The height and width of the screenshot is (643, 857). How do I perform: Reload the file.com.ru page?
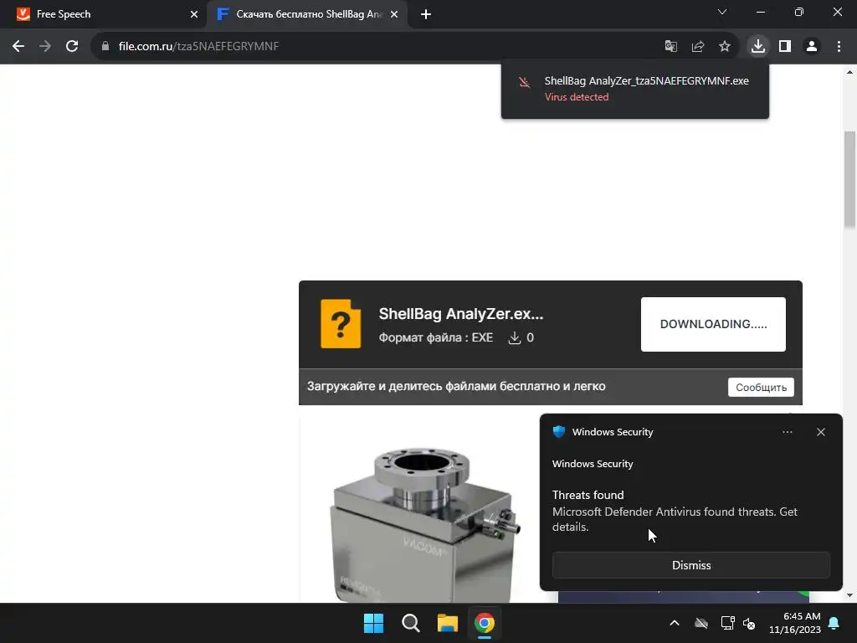(72, 47)
